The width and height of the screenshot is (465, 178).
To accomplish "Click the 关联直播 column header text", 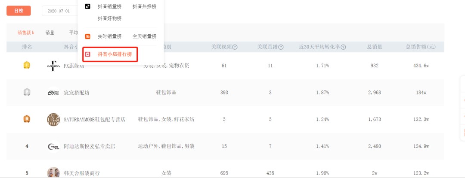I will click(x=267, y=47).
